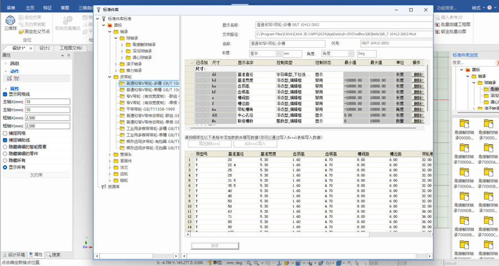
Task: Expand the 消息 section in 属性 panel
Action: pyautogui.click(x=6, y=63)
